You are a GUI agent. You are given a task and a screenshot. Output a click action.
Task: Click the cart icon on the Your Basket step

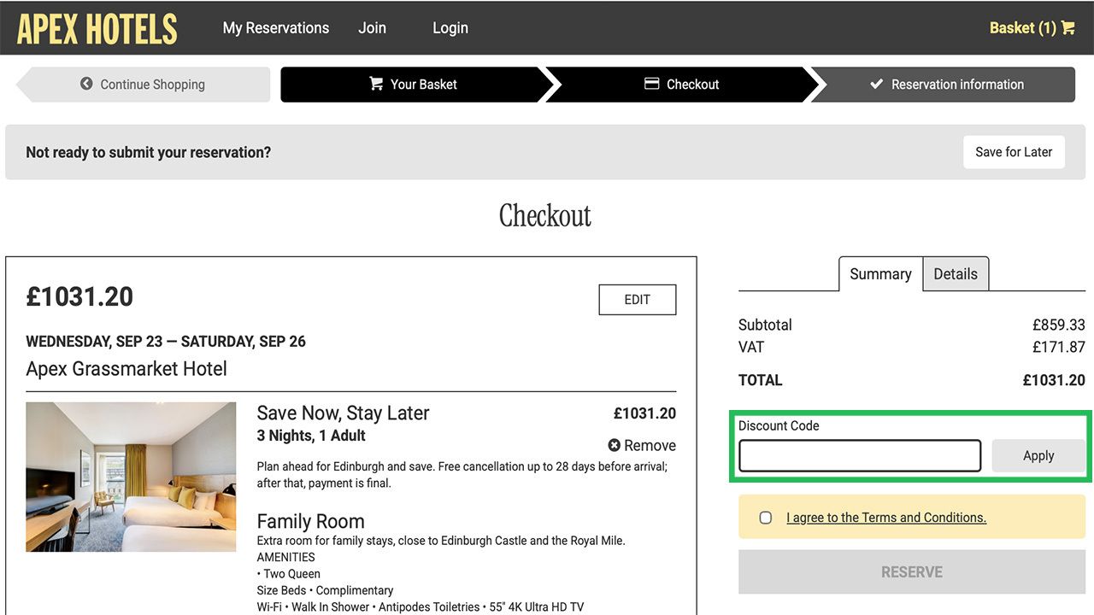pos(376,84)
